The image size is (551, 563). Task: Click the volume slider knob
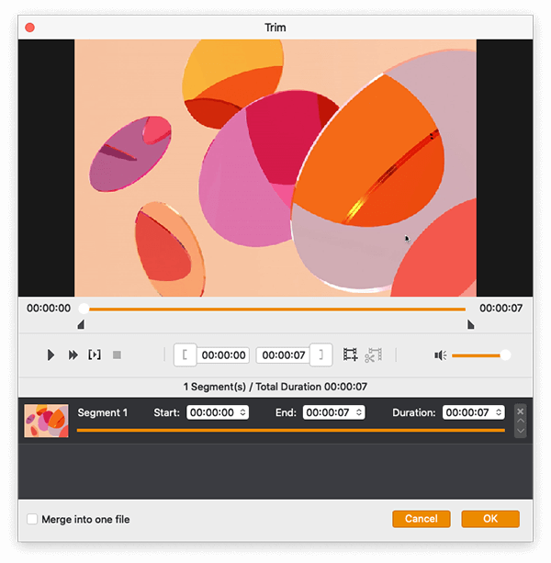click(x=505, y=355)
